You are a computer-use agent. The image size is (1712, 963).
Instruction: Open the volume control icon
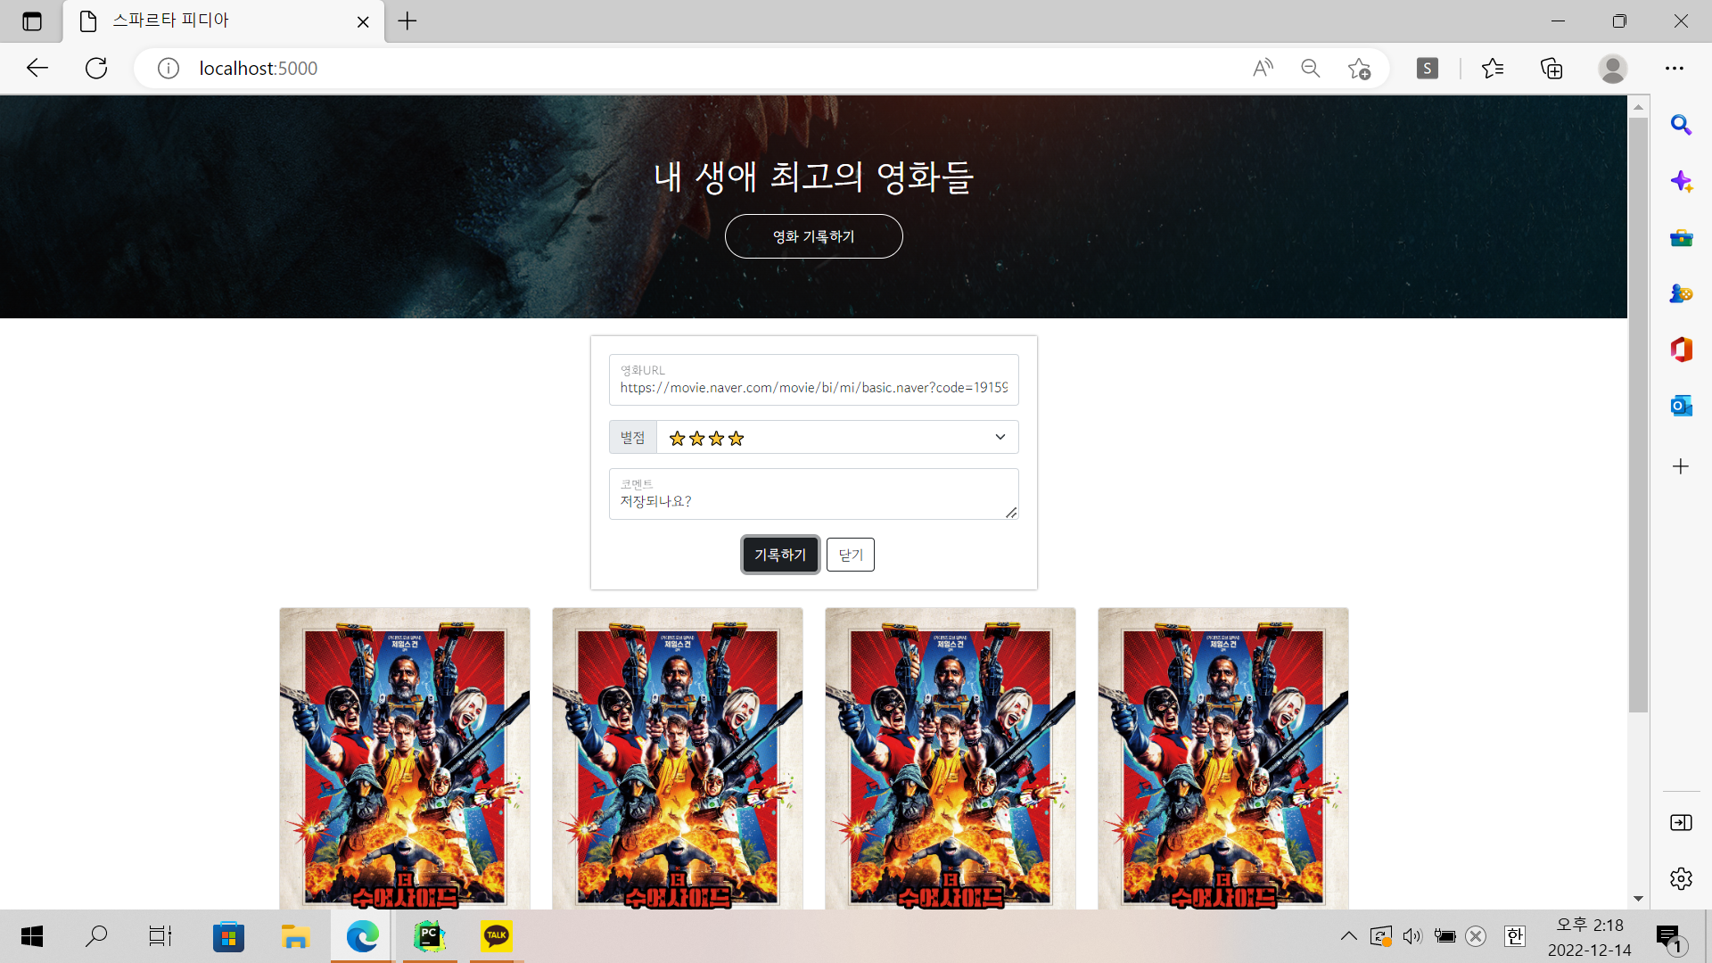tap(1412, 936)
